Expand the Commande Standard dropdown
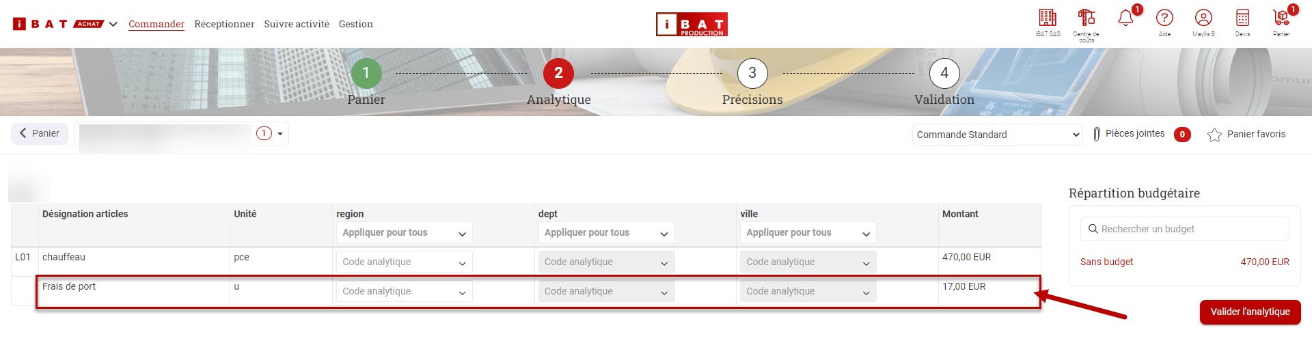 (997, 135)
